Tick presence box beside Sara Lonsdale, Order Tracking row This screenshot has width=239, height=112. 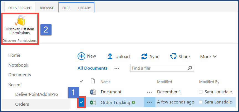[x=201, y=102]
